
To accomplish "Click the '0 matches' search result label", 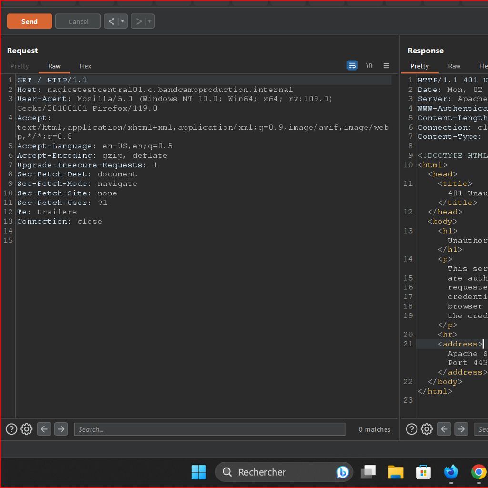I will [x=375, y=429].
